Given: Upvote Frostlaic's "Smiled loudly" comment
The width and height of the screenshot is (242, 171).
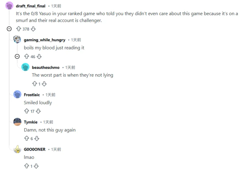Looking at the screenshot, I should [x=27, y=111].
